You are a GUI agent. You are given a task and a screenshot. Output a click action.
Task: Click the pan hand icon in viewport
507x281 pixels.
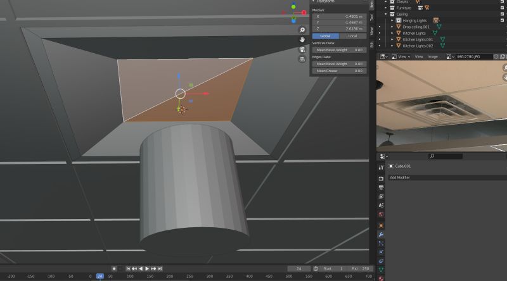coord(302,39)
